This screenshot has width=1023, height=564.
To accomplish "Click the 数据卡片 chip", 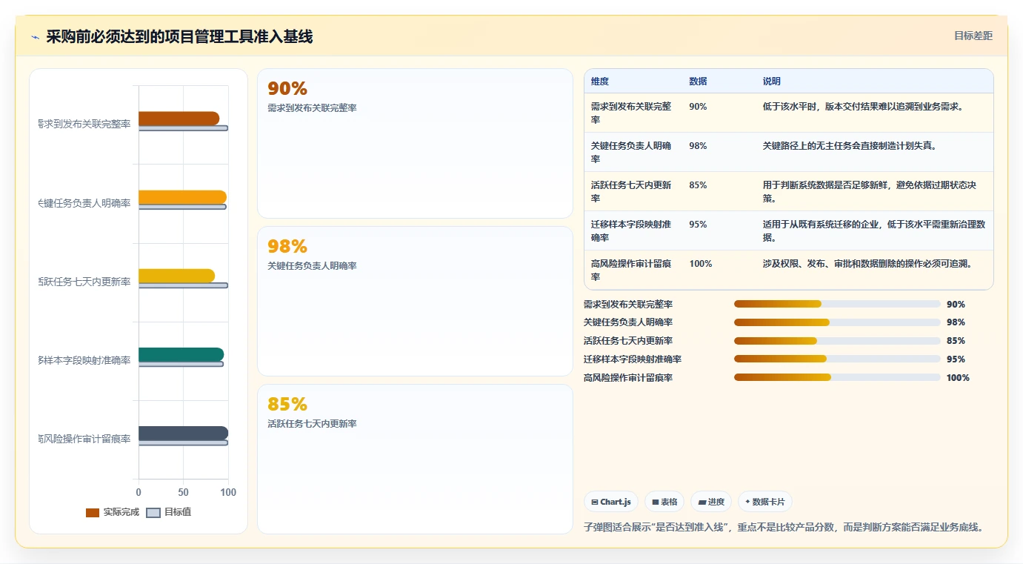I will click(x=764, y=502).
